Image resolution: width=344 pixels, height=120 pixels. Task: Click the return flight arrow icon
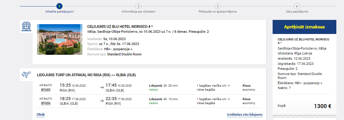point(102,101)
